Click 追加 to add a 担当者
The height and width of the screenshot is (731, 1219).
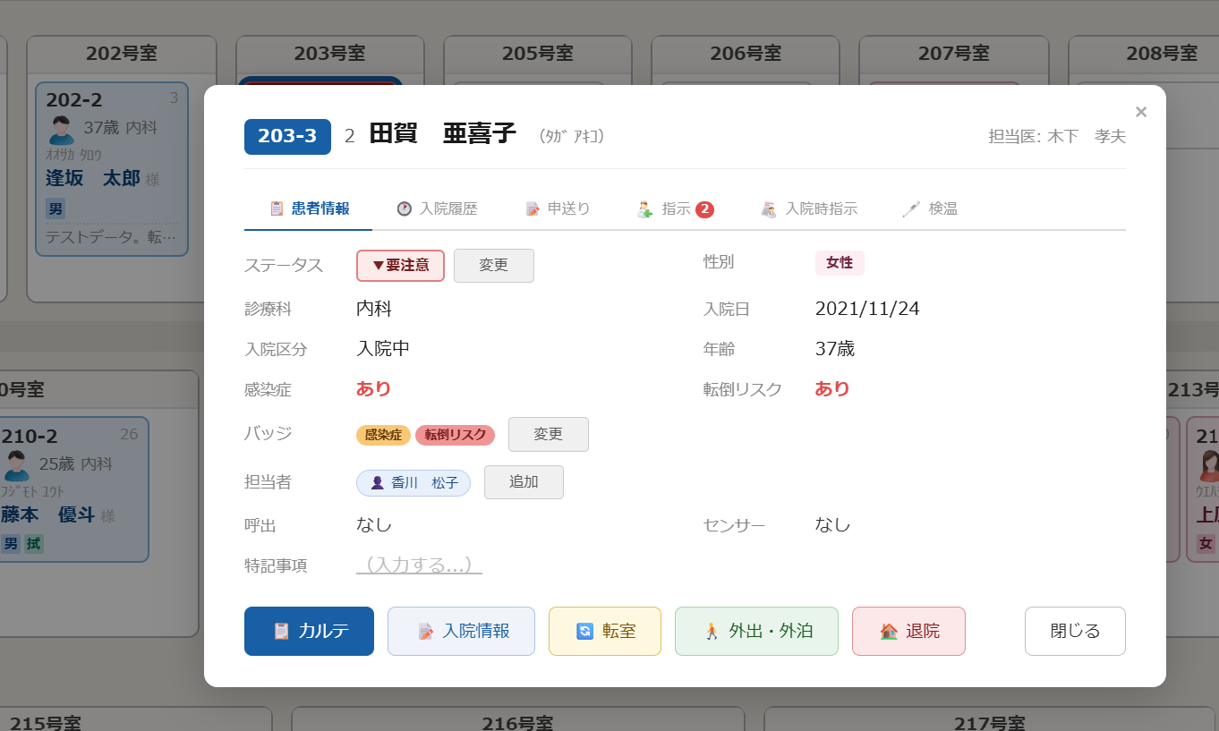[524, 482]
